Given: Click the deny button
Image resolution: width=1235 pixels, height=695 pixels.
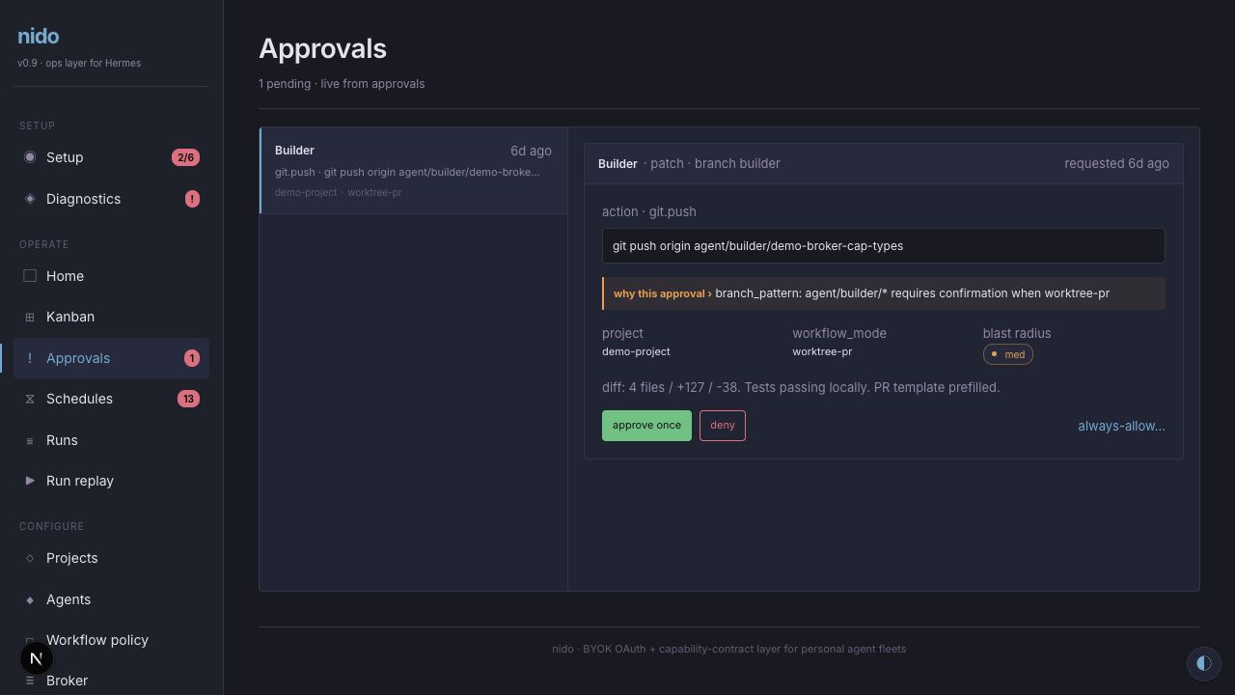Looking at the screenshot, I should tap(723, 426).
